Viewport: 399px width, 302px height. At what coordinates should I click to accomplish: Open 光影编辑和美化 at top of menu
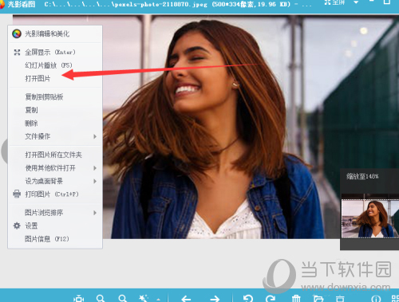[x=47, y=33]
